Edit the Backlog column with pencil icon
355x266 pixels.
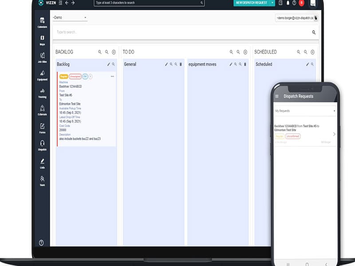[x=108, y=64]
